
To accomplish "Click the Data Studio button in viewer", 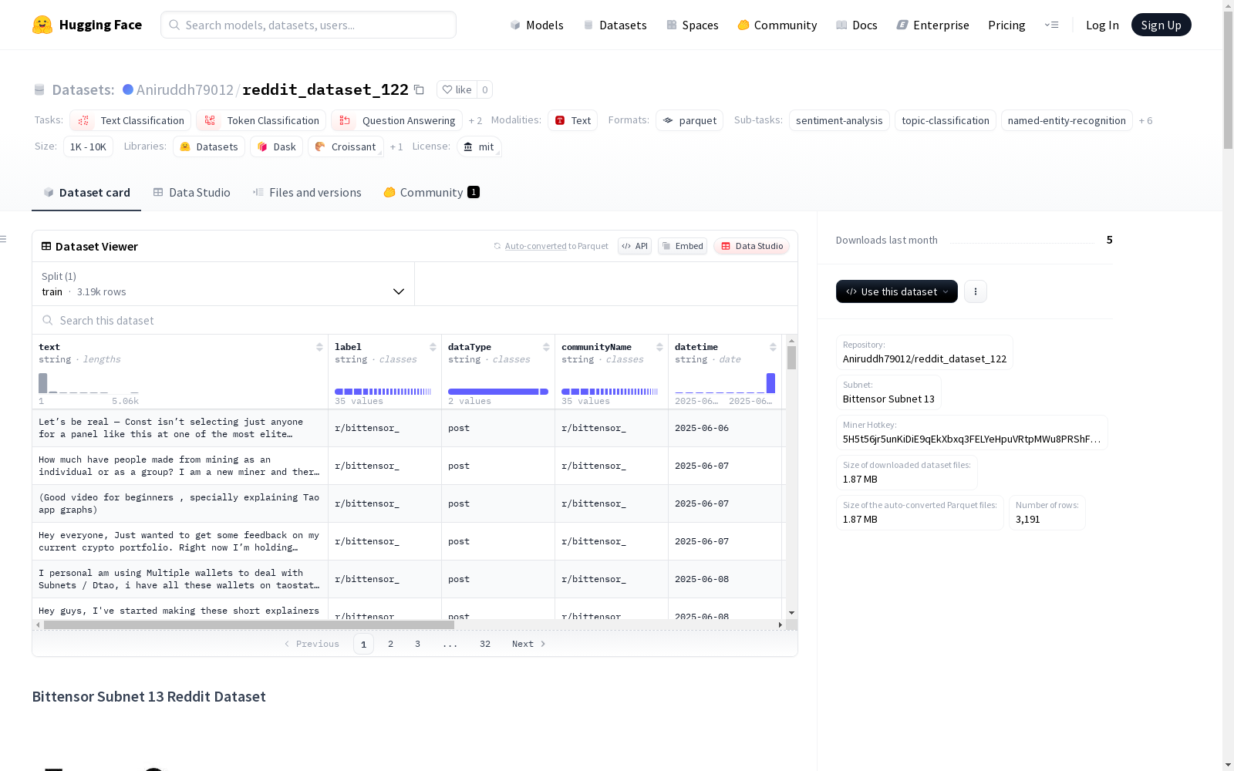I will tap(752, 246).
